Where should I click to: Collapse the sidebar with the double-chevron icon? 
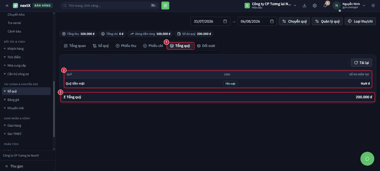tap(7, 6)
